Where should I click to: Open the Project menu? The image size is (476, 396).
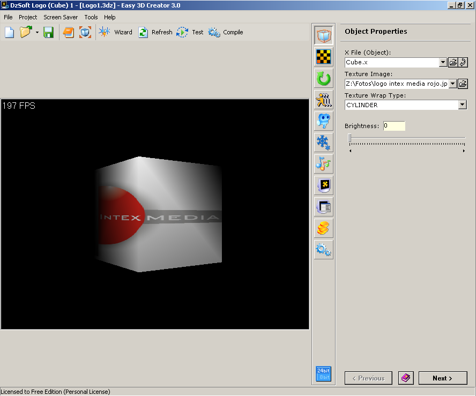coord(28,17)
